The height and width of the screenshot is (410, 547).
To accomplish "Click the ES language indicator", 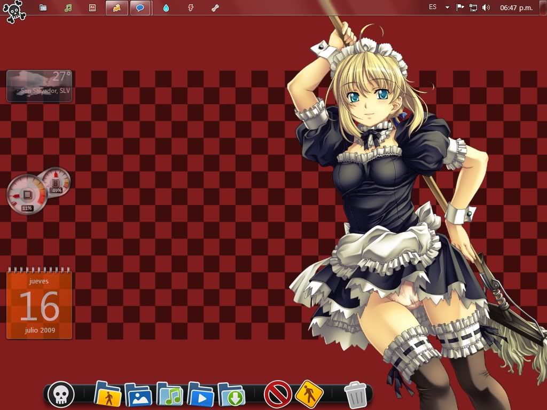I will tap(433, 7).
